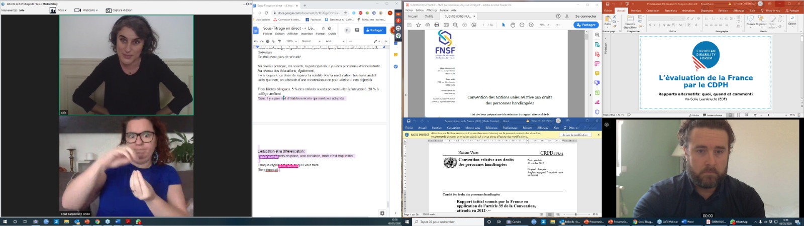The image size is (804, 226).
Task: Send the PDF by email from Acrobat
Action: pos(446,25)
